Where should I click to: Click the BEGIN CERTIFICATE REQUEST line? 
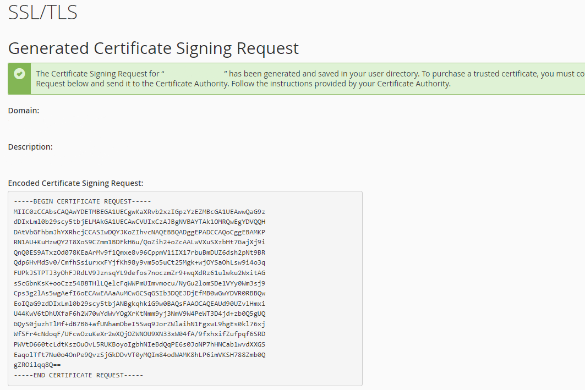click(83, 201)
